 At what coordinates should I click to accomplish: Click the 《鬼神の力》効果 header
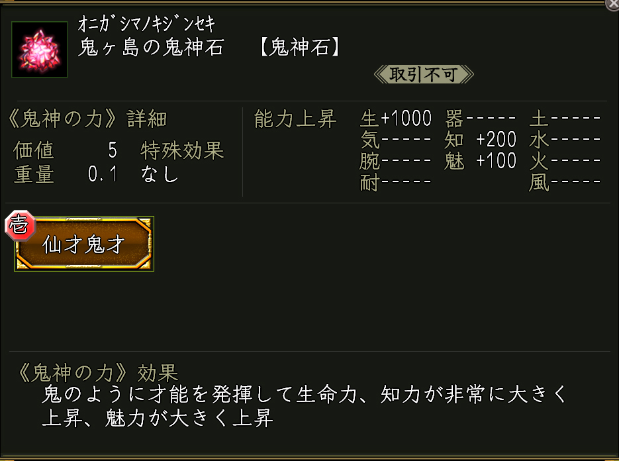tap(95, 374)
